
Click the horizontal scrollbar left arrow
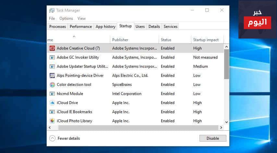click(x=50, y=127)
